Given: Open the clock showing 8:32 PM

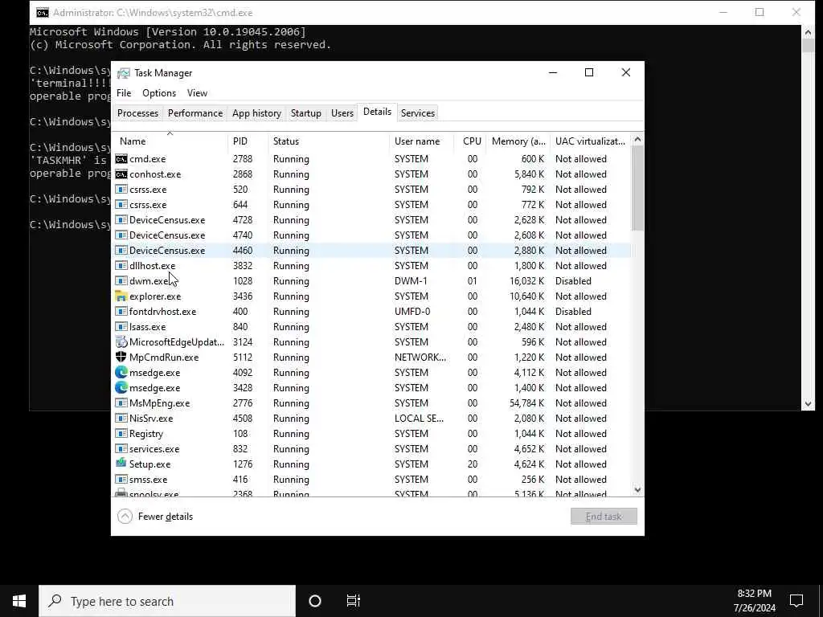Looking at the screenshot, I should tap(754, 601).
